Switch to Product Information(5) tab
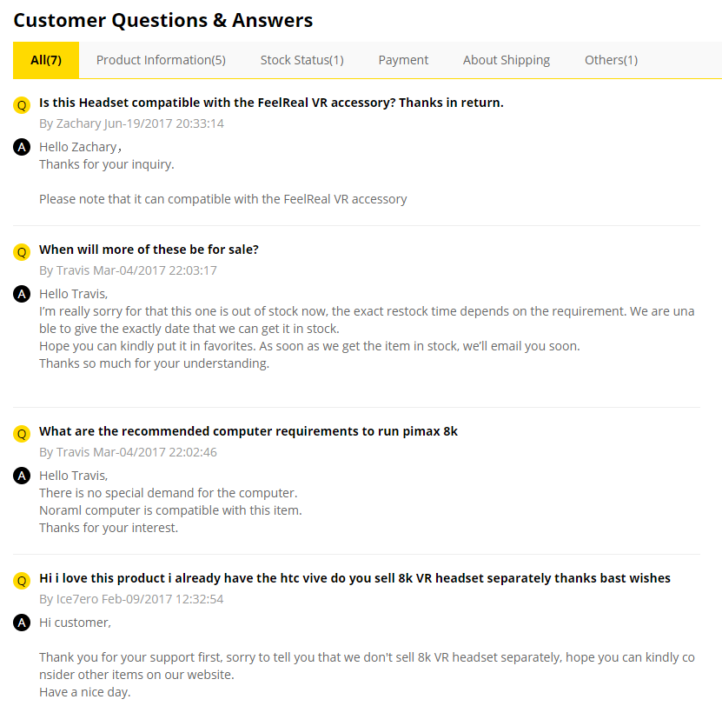This screenshot has width=722, height=706. click(161, 60)
